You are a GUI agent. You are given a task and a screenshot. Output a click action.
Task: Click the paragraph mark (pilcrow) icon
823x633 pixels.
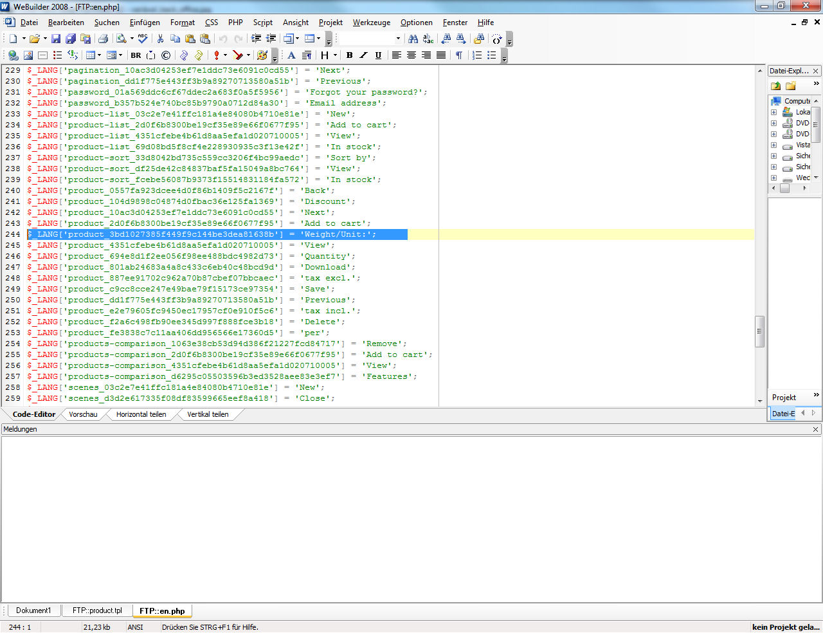459,55
